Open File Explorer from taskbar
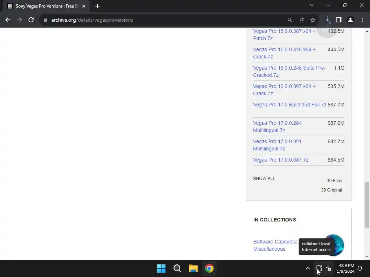This screenshot has height=277, width=370. click(x=193, y=268)
